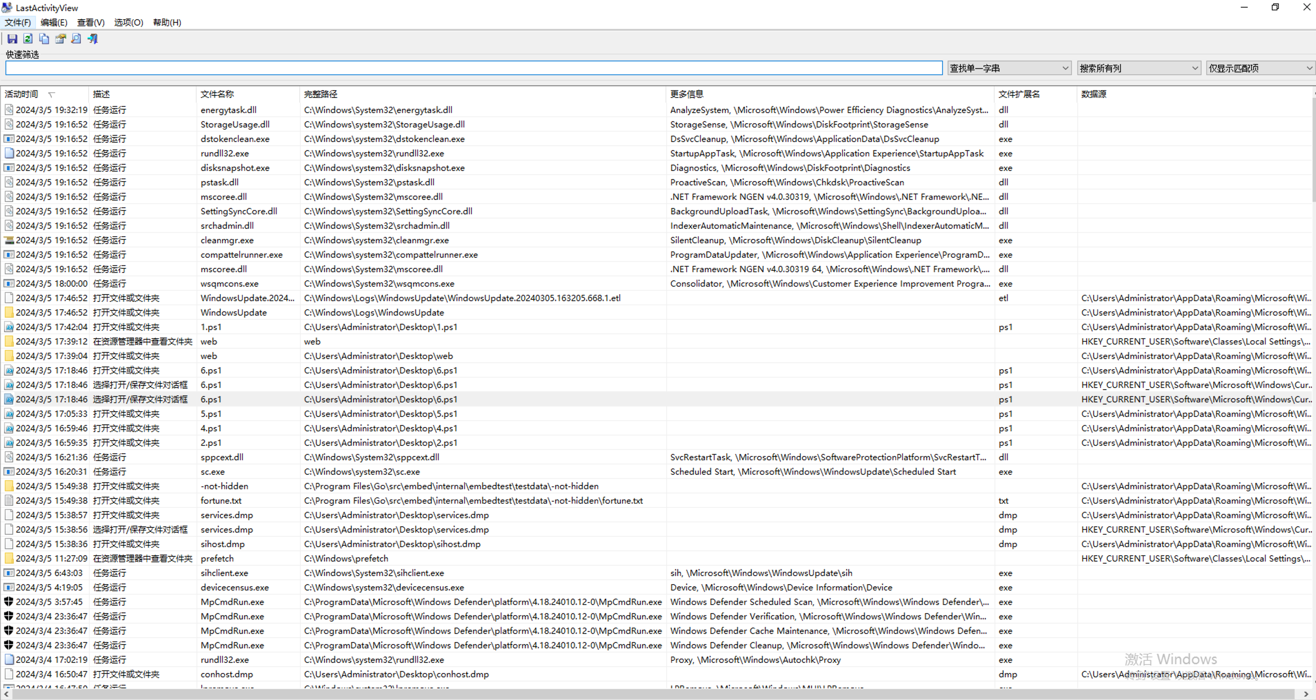
Task: Open the Properties icon in toolbar
Action: pos(60,39)
